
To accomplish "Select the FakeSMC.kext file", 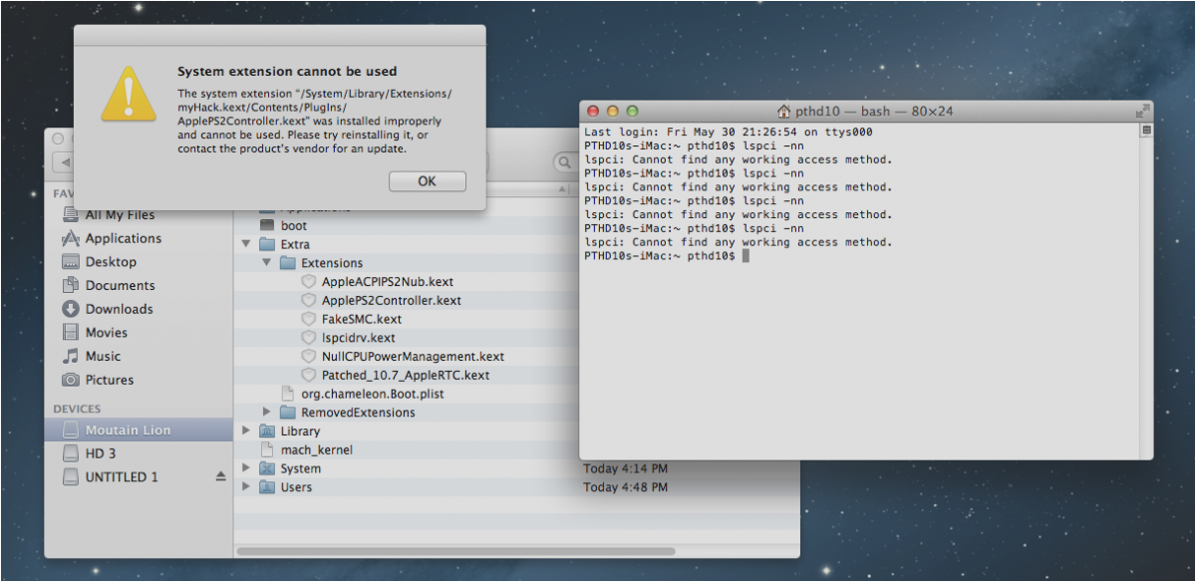I will pos(361,319).
